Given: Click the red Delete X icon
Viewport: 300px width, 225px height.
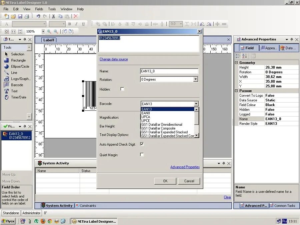Looking at the screenshot, I should pos(76,16).
